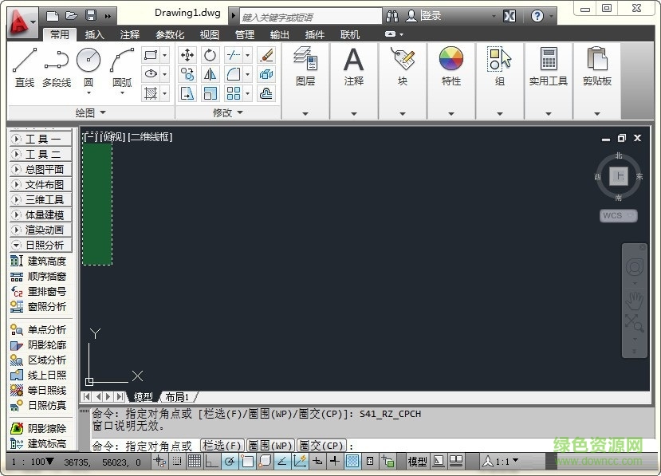Viewport: 661px width, 476px height.
Task: Toggle 3D object snap in status bar
Action: (x=266, y=462)
